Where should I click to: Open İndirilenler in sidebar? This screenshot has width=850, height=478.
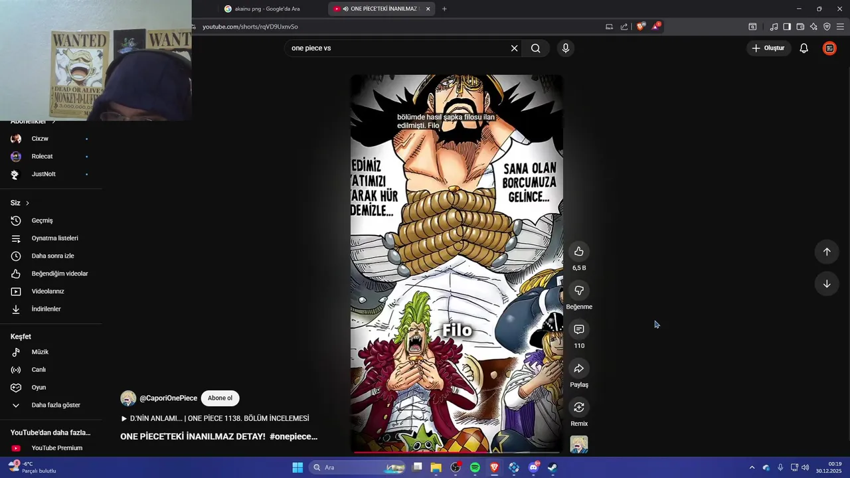(46, 309)
